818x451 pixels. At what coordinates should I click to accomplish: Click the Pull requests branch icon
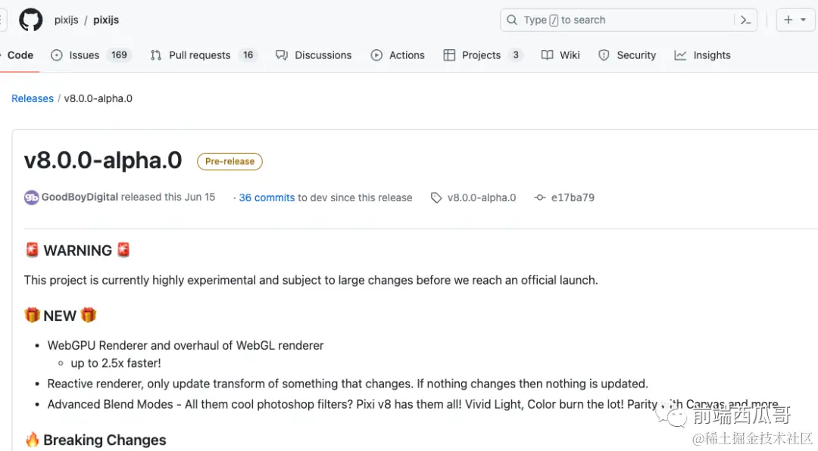pos(156,55)
